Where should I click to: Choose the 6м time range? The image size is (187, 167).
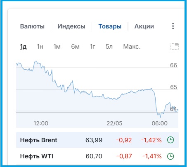[x=75, y=47]
